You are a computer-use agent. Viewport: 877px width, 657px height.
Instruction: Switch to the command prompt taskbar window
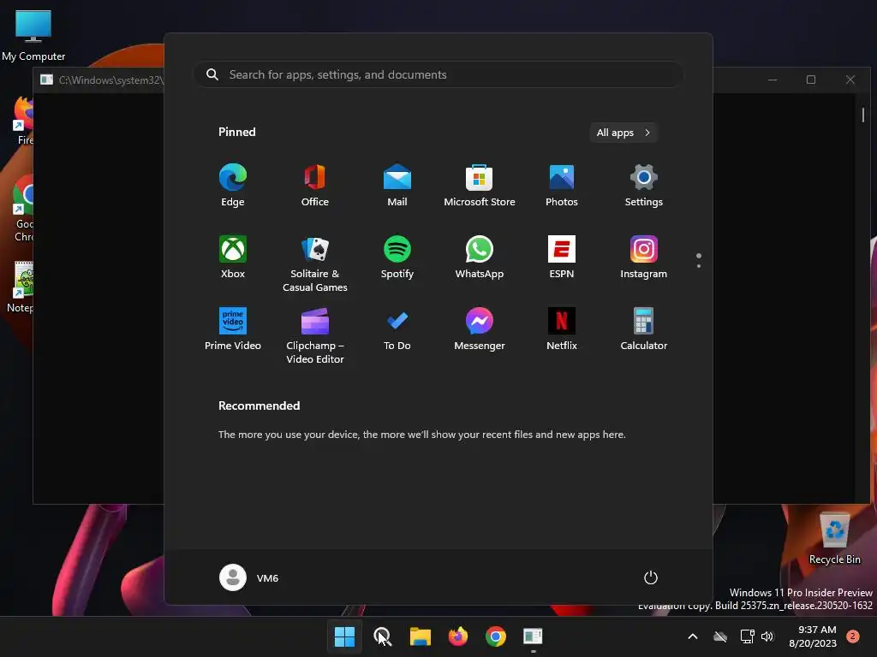click(533, 636)
